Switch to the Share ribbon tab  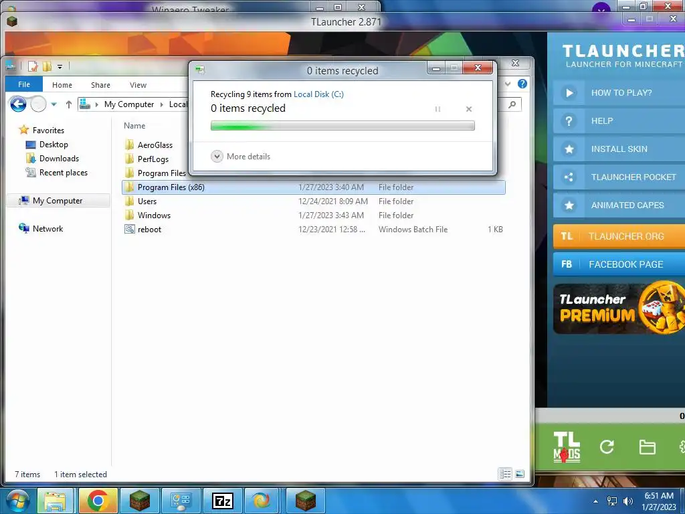pos(100,85)
